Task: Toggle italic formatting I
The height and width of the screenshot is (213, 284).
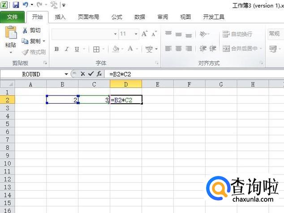Action: 67,49
